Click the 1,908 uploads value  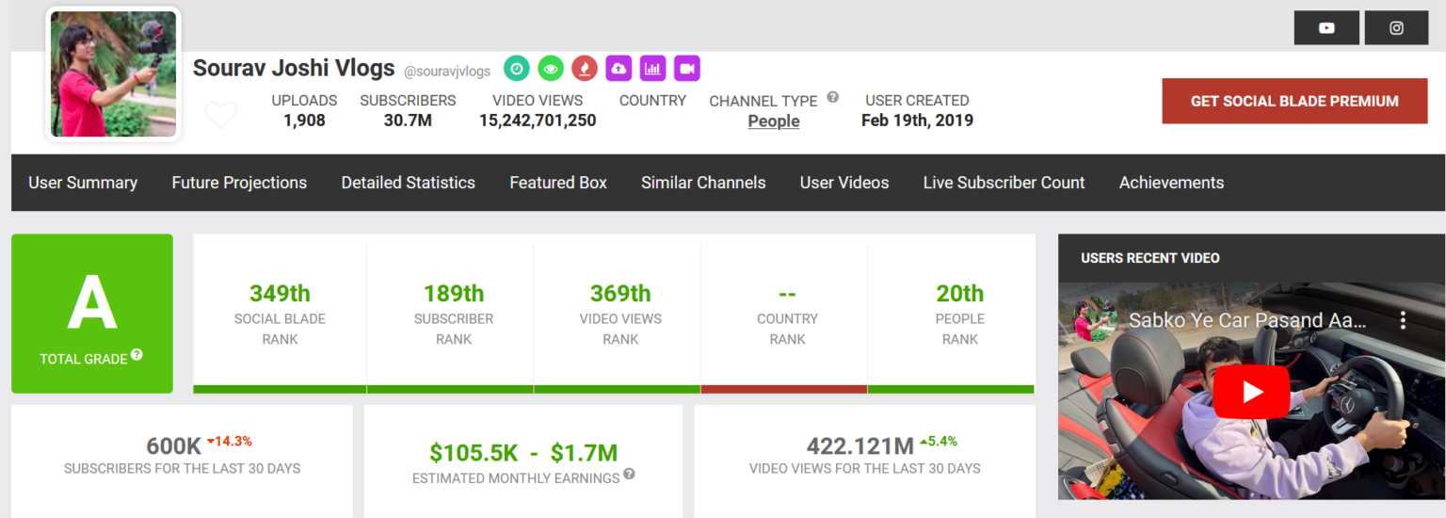tap(304, 121)
